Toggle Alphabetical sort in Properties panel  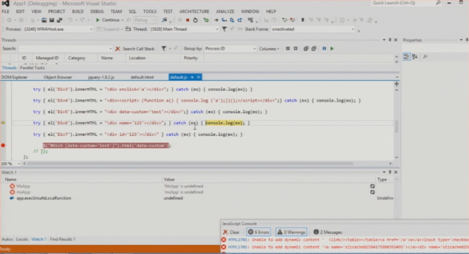pyautogui.click(x=415, y=57)
